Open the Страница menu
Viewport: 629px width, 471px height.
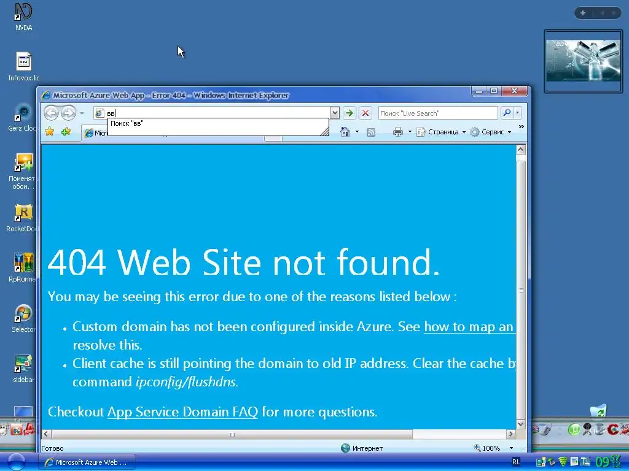pos(441,132)
